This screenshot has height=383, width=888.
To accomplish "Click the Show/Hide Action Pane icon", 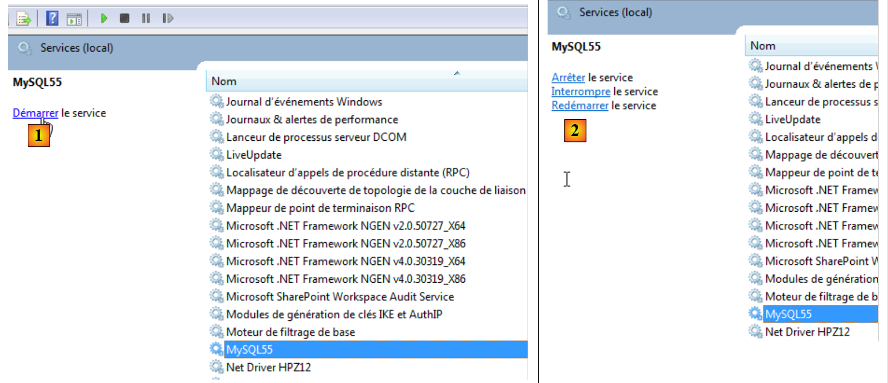I will click(74, 19).
